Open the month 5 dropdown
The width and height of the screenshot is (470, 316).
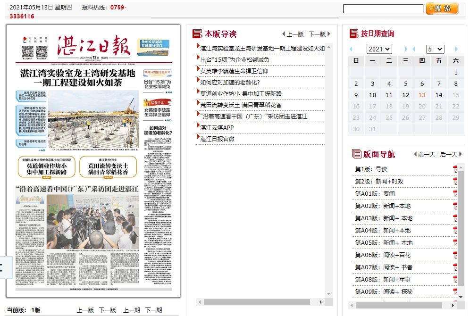tap(435, 49)
